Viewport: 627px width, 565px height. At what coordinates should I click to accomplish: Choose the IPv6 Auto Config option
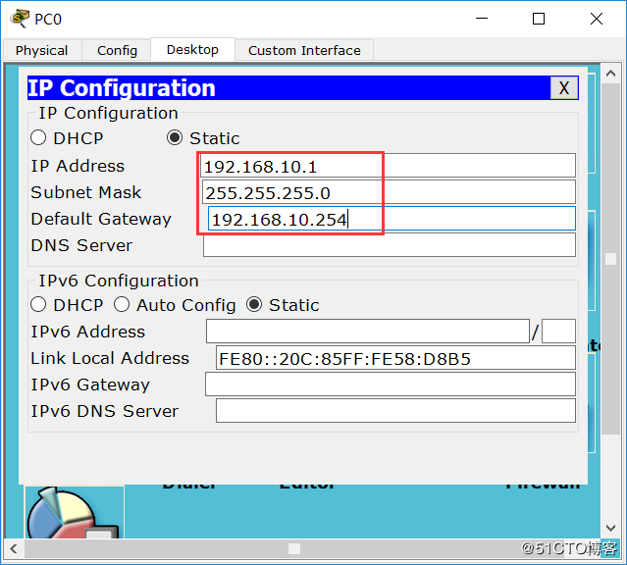click(122, 305)
